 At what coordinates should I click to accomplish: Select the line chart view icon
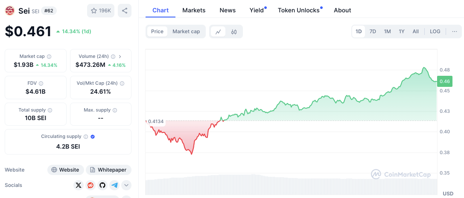(218, 32)
